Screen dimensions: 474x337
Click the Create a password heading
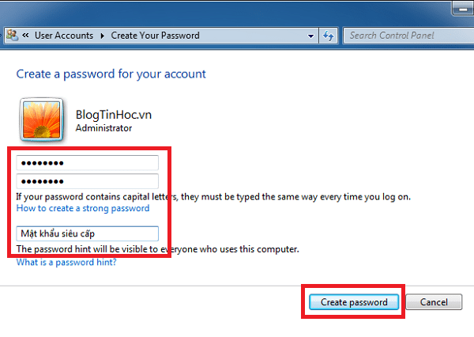(x=111, y=74)
